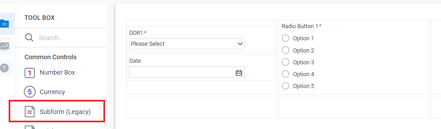
Task: Enable the Option 2 radio button
Action: pyautogui.click(x=286, y=50)
